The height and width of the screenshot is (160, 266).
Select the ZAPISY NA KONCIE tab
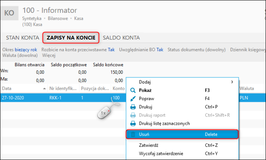coord(71,38)
